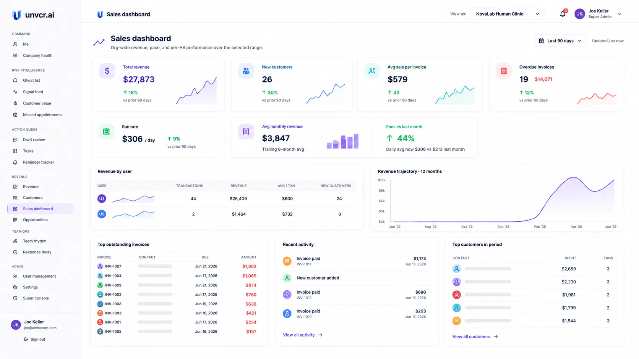Image resolution: width=639 pixels, height=359 pixels.
Task: Expand the Joe Keller account chevron
Action: 619,14
